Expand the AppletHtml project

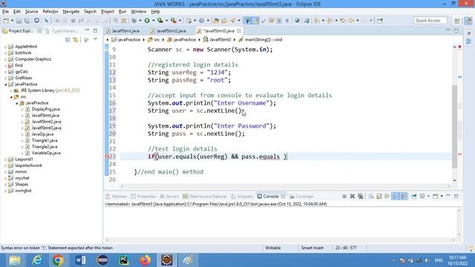(x=5, y=47)
